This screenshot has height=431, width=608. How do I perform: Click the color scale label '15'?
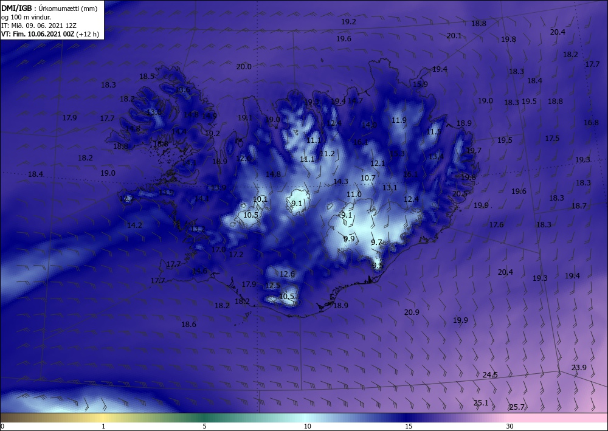(409, 426)
